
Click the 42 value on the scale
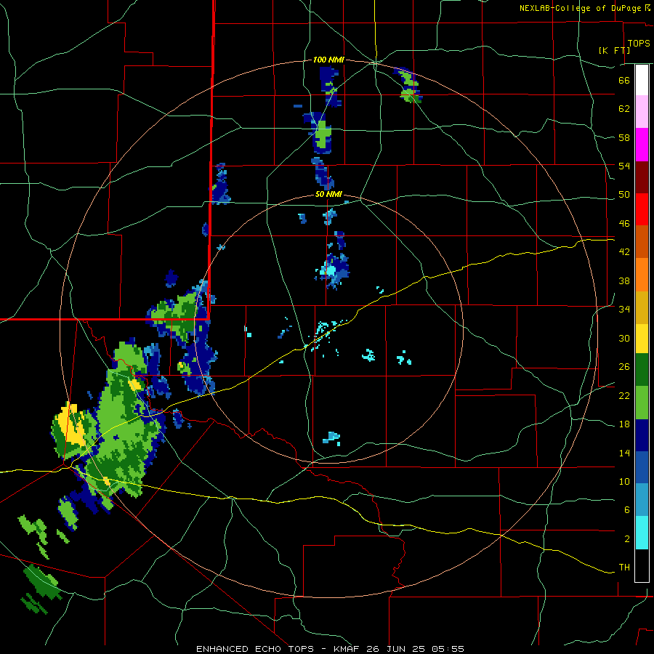click(x=624, y=252)
